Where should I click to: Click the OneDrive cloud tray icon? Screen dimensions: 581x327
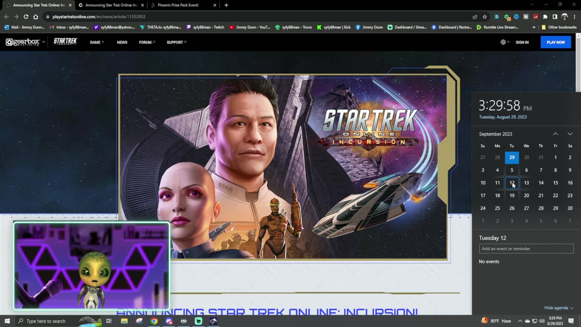[527, 321]
